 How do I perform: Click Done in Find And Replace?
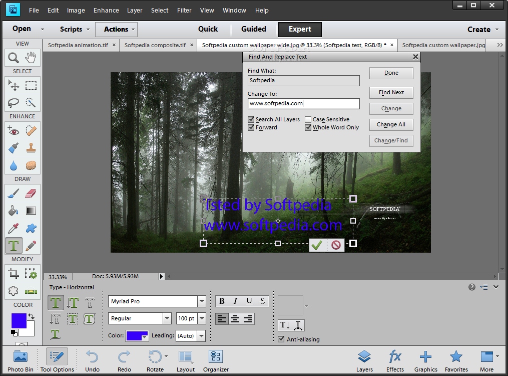(391, 73)
